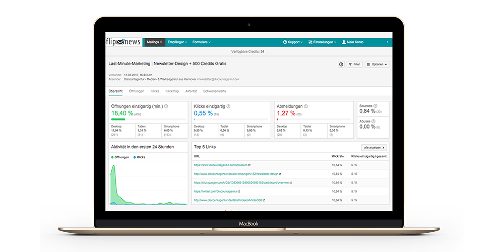Click the URL column header

coord(197,157)
